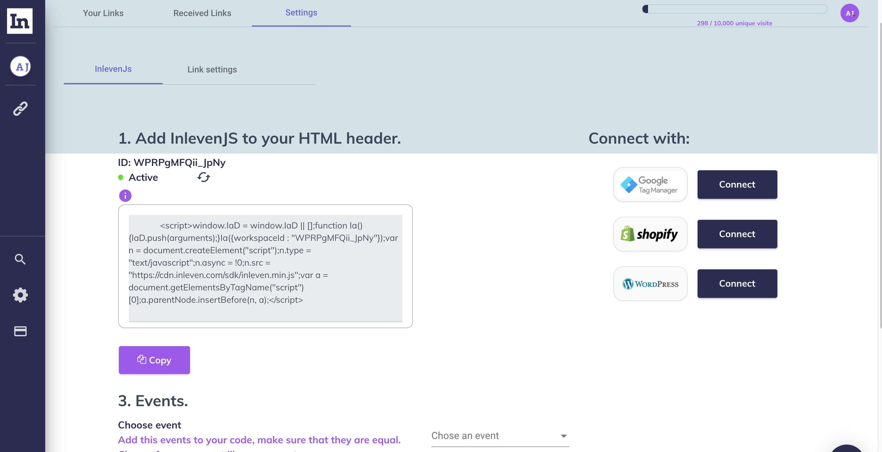Click the Google Tag Manager logo card
The height and width of the screenshot is (452, 882).
(x=650, y=185)
